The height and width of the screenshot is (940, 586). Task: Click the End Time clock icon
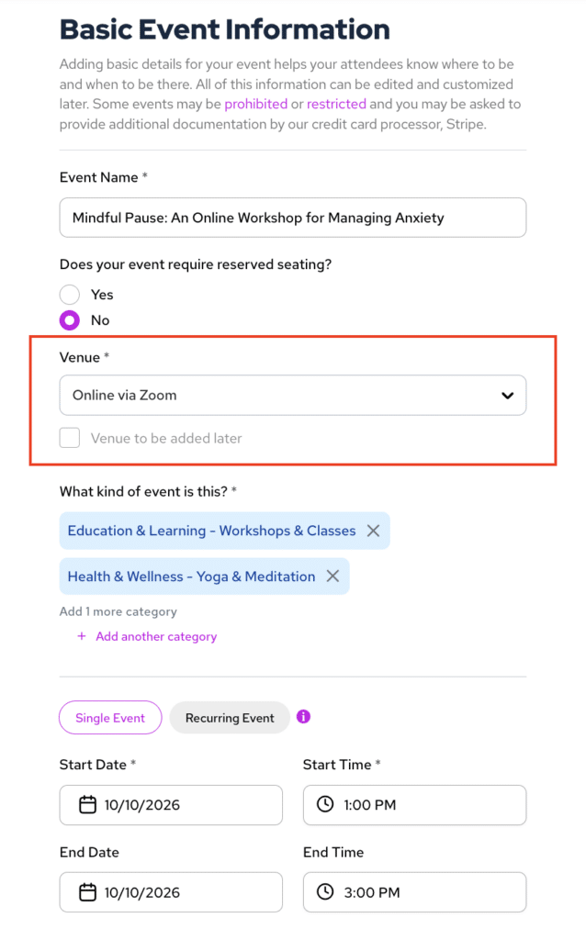[325, 891]
